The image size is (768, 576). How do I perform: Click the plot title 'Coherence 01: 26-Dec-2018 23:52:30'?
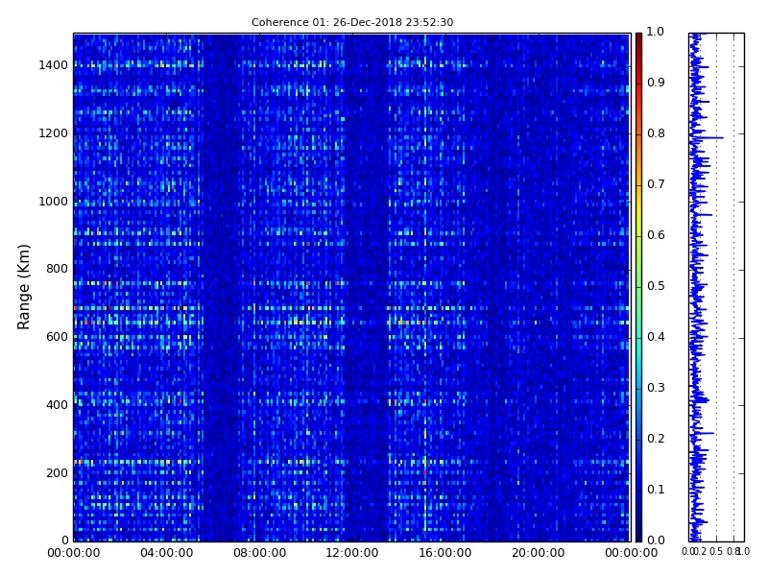coord(352,22)
